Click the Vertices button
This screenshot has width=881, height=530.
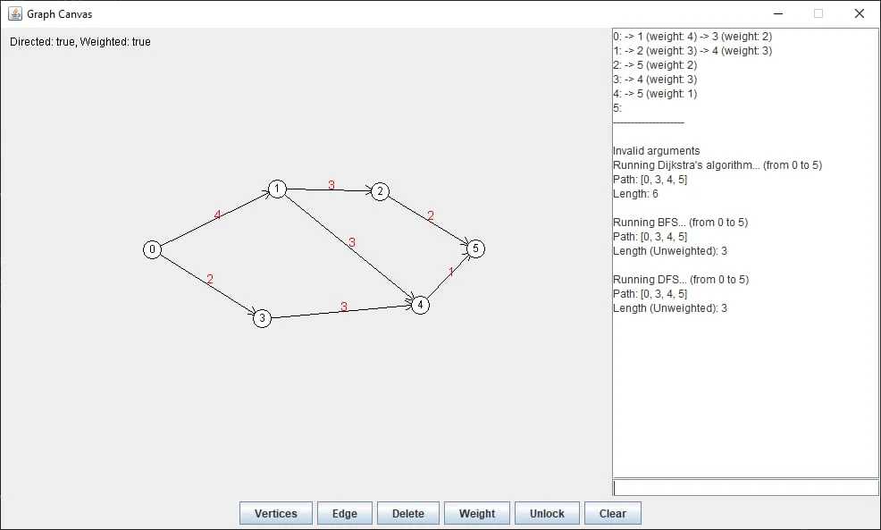(x=275, y=513)
